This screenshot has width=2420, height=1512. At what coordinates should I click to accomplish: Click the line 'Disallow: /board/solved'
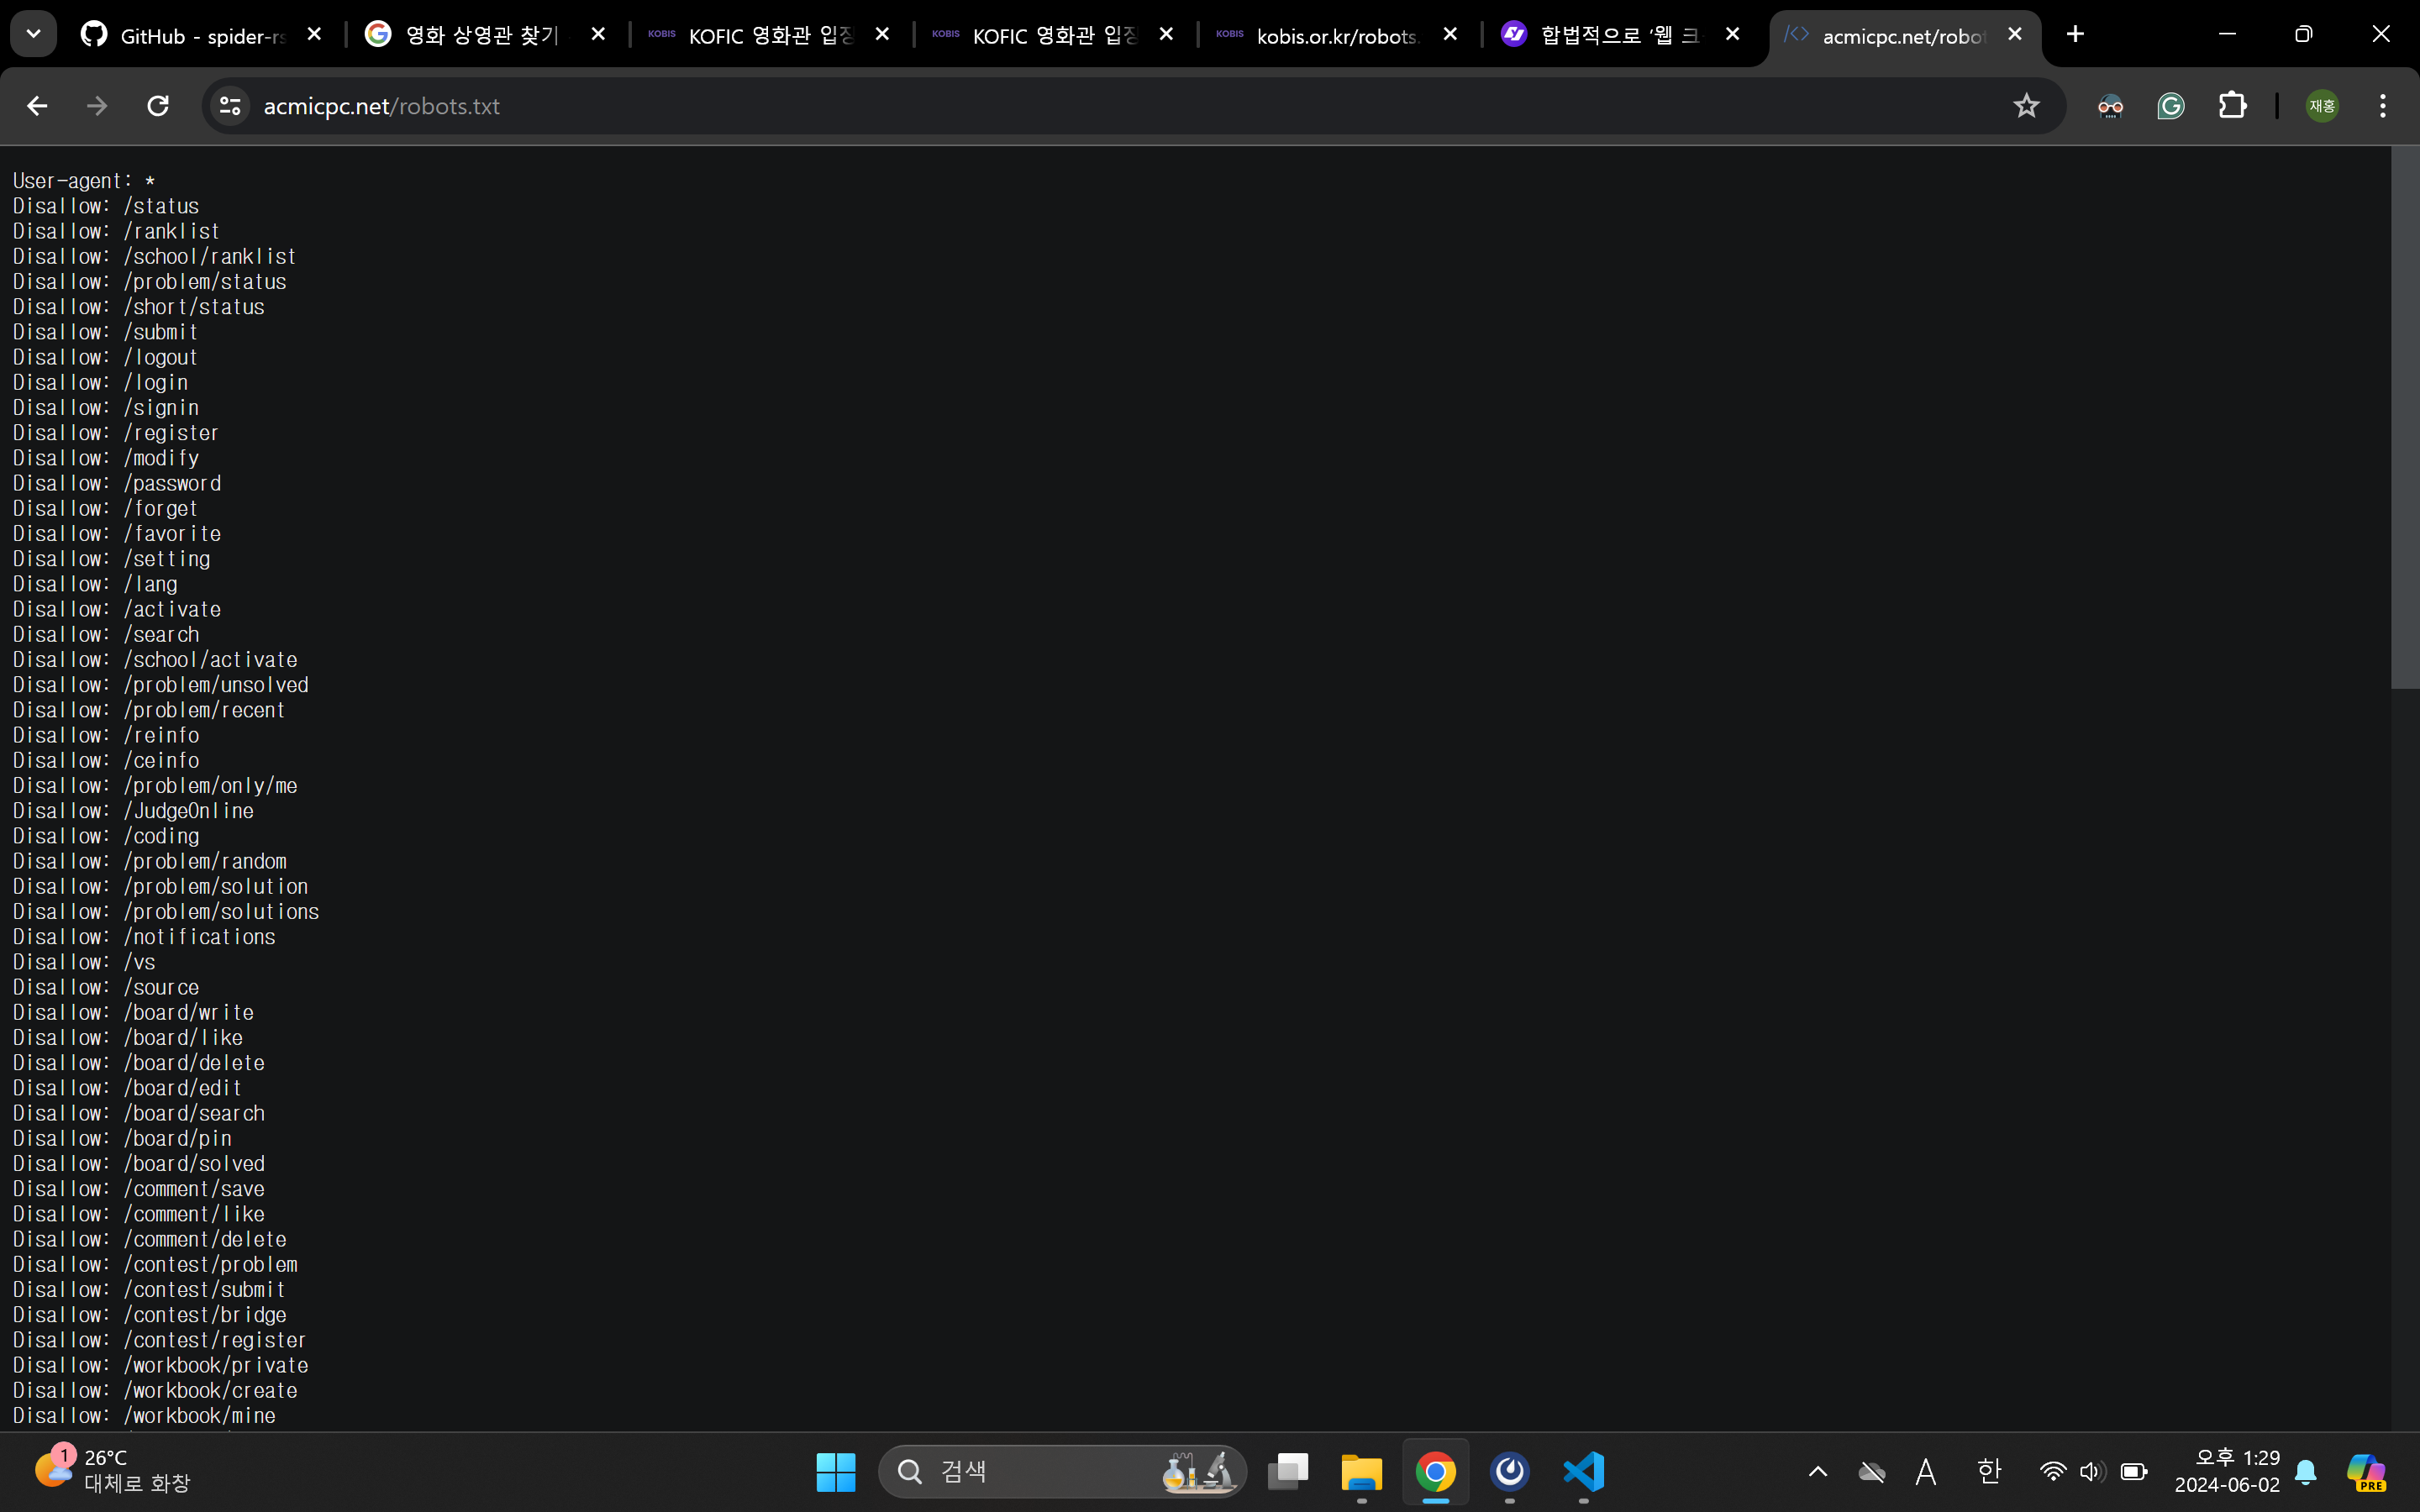click(139, 1164)
